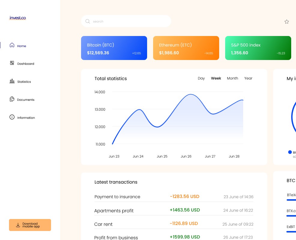Click the 24 June of 16:22 date

click(238, 210)
